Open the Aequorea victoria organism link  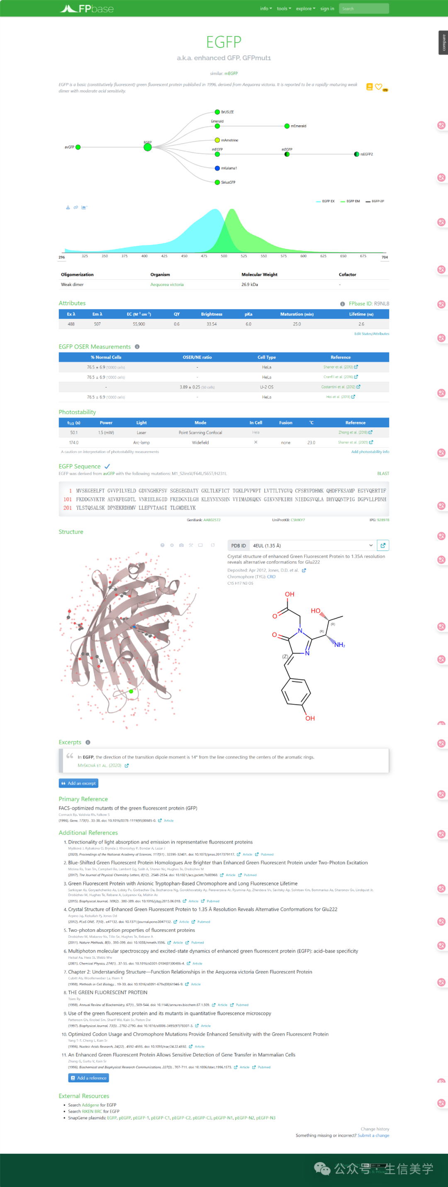coord(167,285)
